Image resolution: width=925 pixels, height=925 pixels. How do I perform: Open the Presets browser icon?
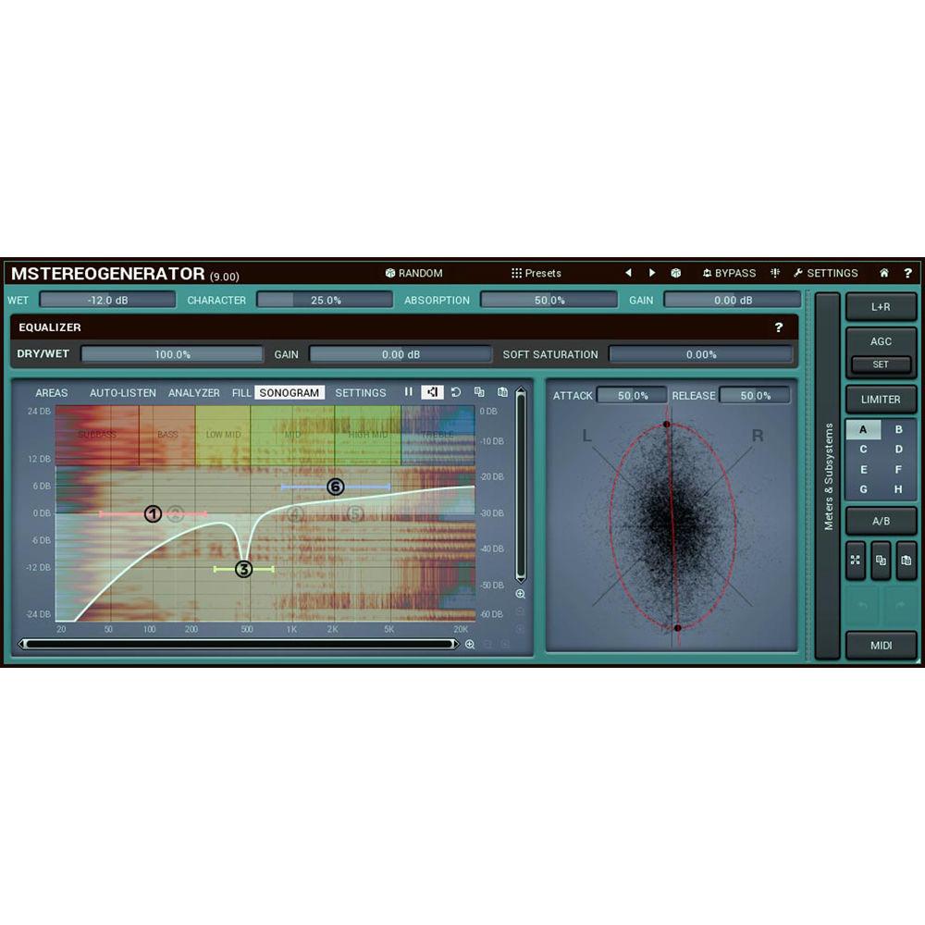click(x=516, y=273)
